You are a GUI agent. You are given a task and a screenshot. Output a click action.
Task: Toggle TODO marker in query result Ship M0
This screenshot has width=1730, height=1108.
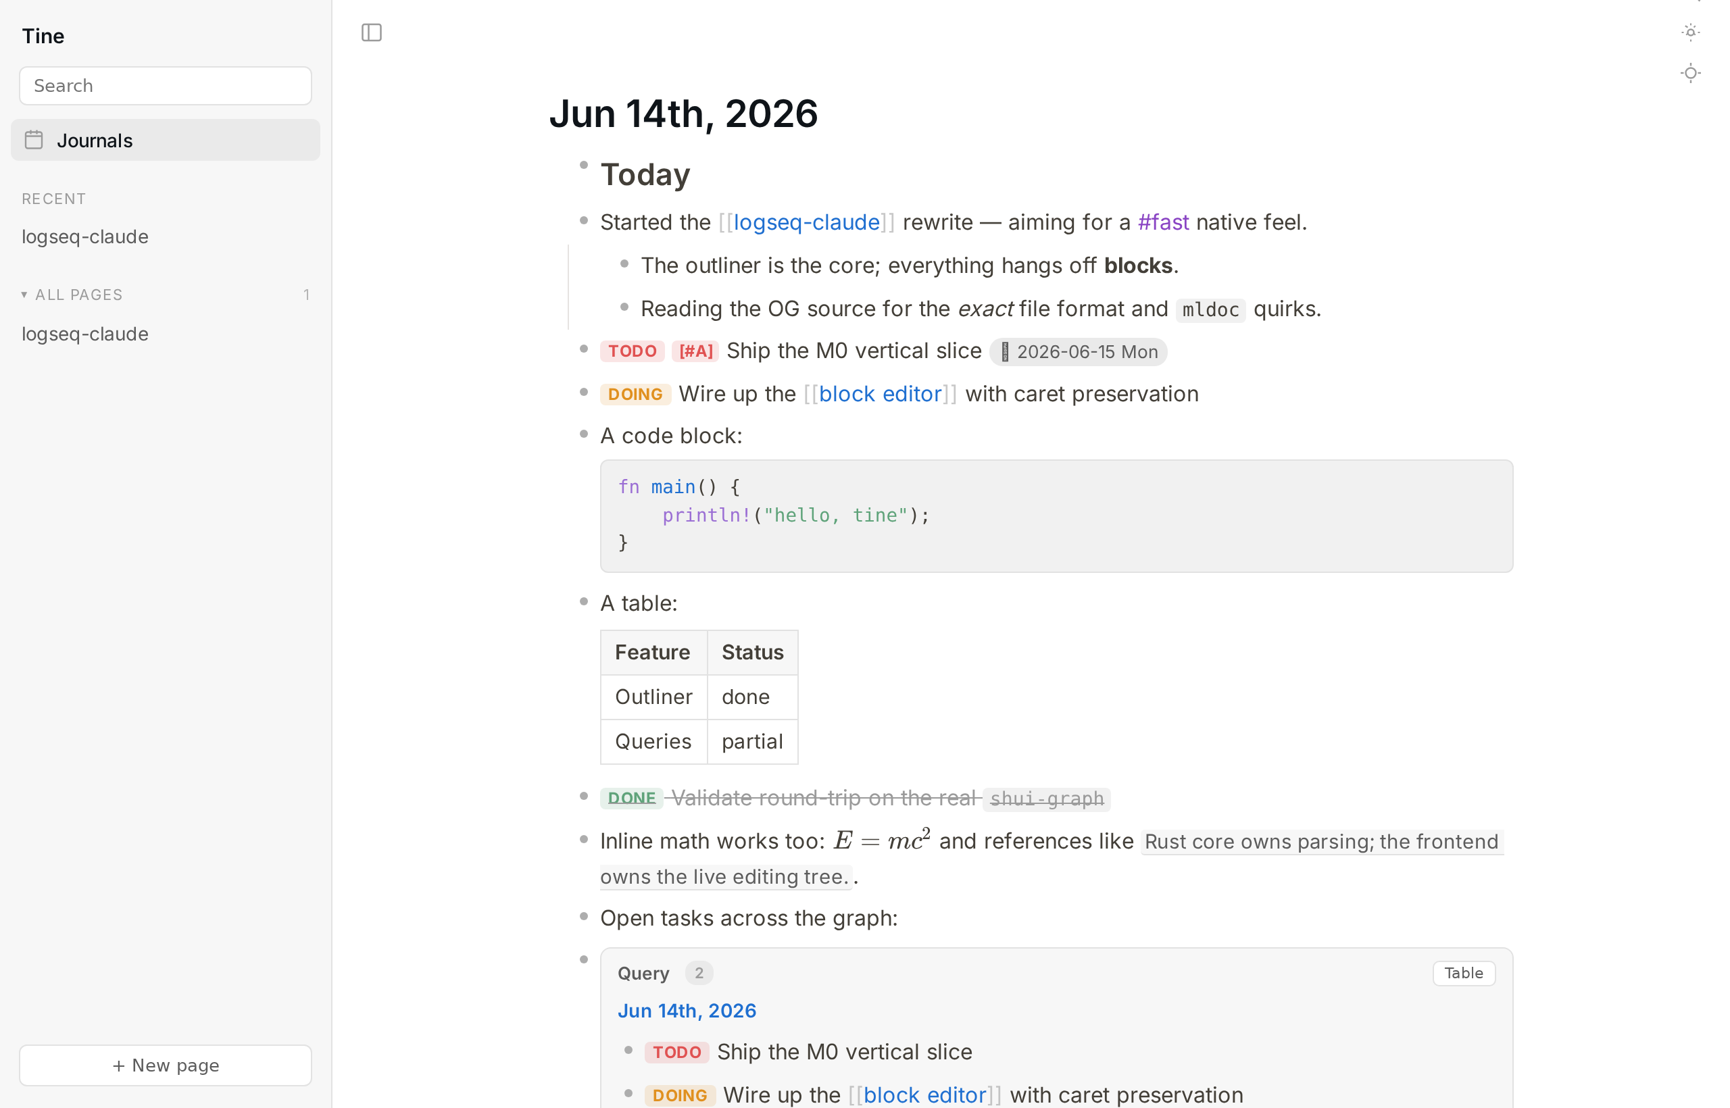pyautogui.click(x=676, y=1053)
